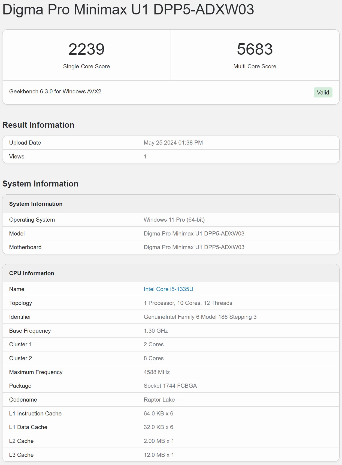Select the Motherboard row value Digma Pro Minimax

pyautogui.click(x=194, y=247)
